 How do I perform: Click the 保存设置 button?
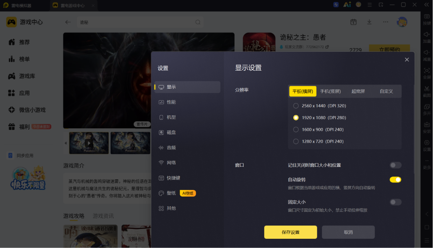point(291,232)
